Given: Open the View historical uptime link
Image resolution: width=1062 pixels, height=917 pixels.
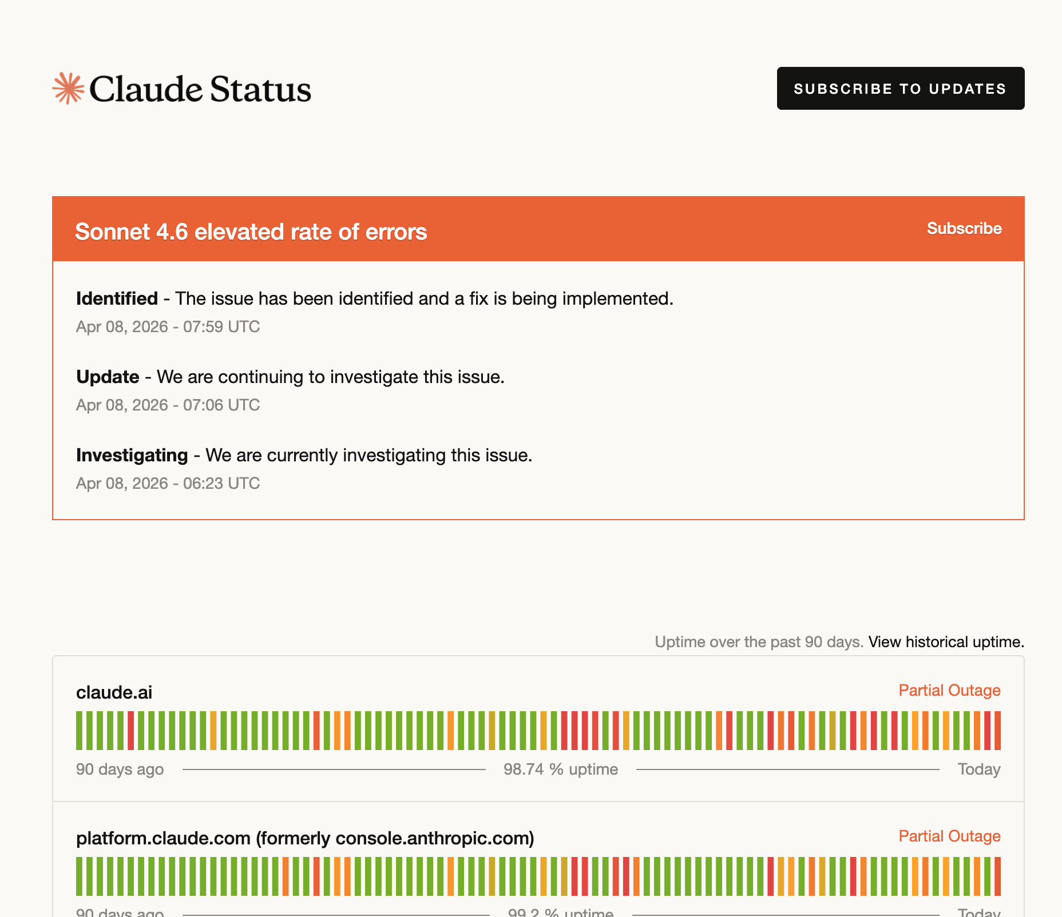Looking at the screenshot, I should pyautogui.click(x=946, y=642).
